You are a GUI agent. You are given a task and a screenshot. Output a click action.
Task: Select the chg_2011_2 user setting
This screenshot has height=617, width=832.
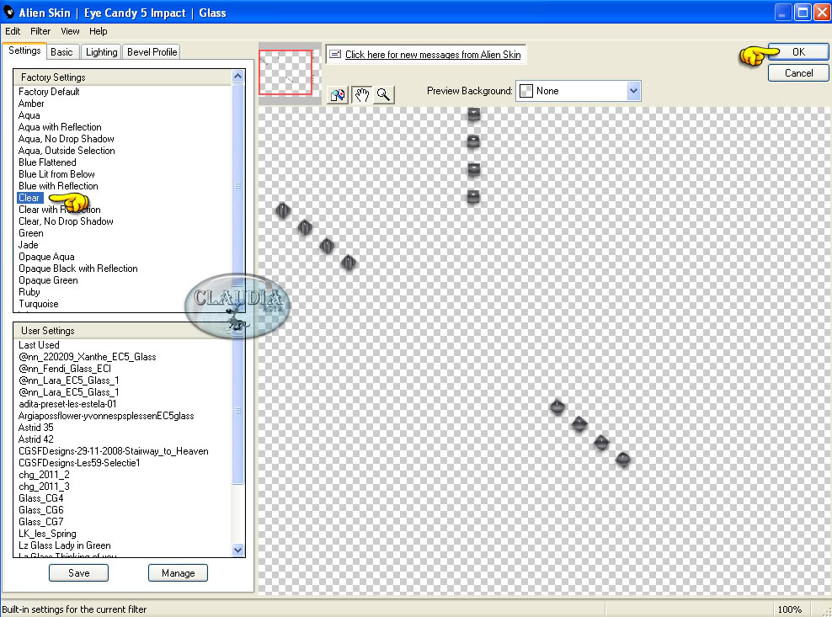44,475
